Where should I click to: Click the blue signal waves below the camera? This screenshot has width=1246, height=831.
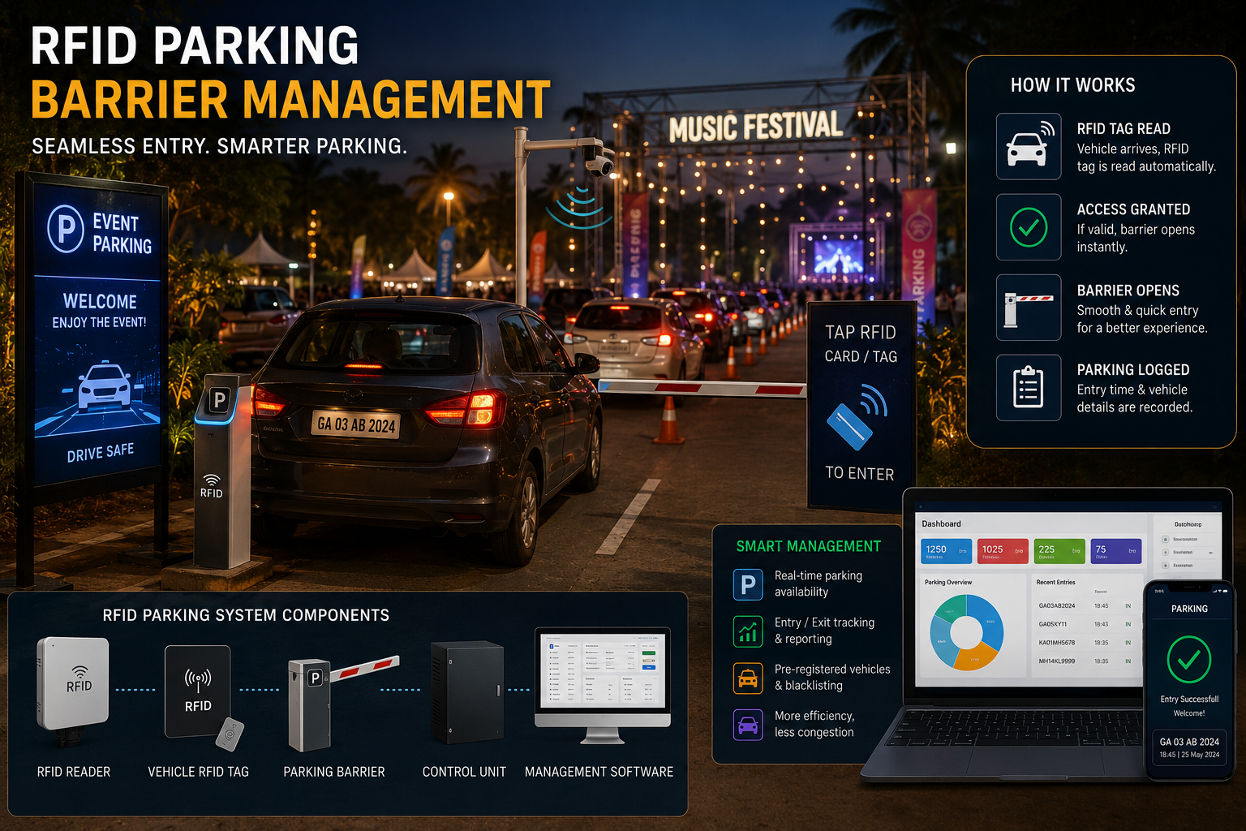[x=579, y=207]
